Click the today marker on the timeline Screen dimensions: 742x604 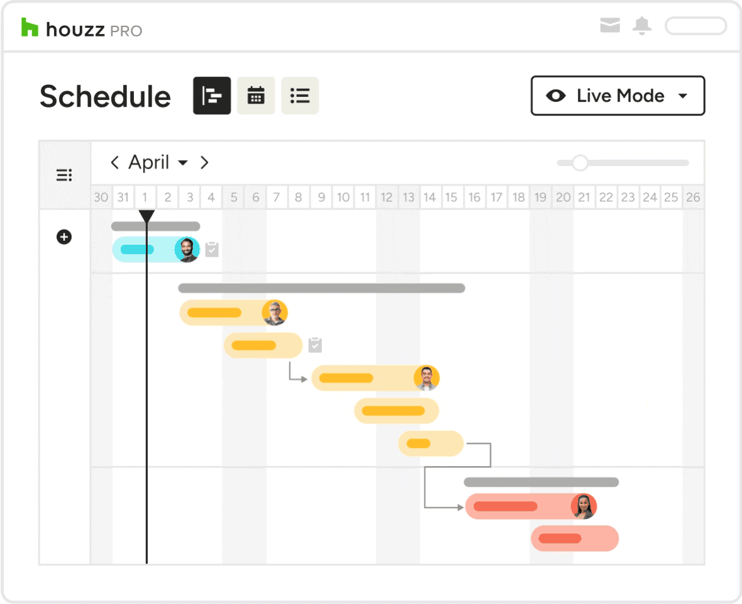point(147,216)
